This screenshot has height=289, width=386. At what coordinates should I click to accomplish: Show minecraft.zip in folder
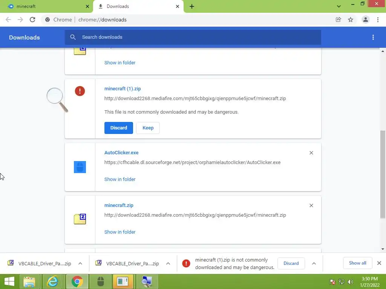point(120,232)
